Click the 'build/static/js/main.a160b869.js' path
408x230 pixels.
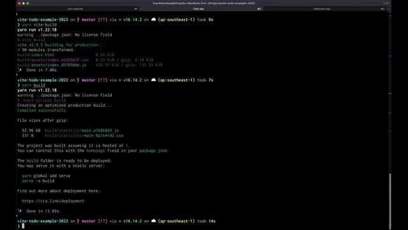click(x=82, y=130)
